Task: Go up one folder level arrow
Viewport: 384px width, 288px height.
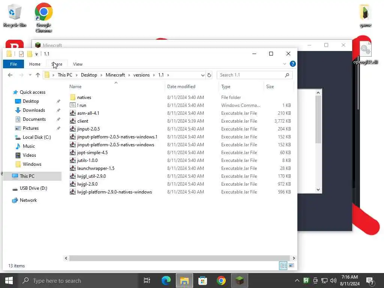Action: pyautogui.click(x=38, y=75)
